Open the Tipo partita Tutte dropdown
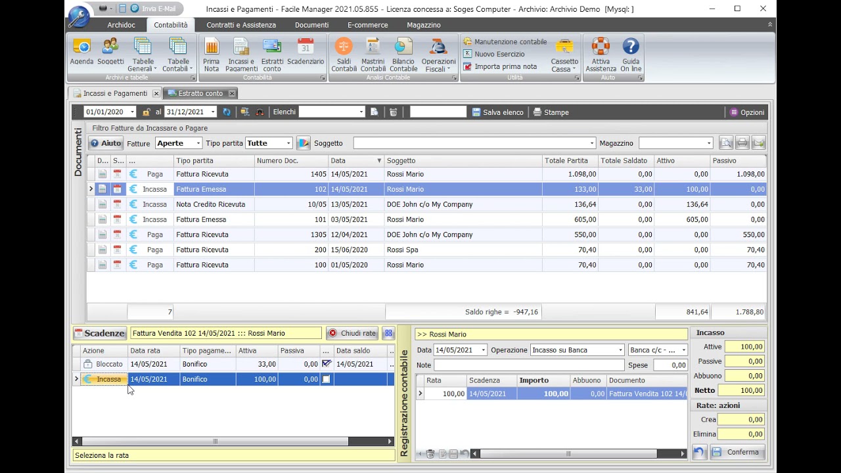Viewport: 841px width, 473px height. coord(288,143)
